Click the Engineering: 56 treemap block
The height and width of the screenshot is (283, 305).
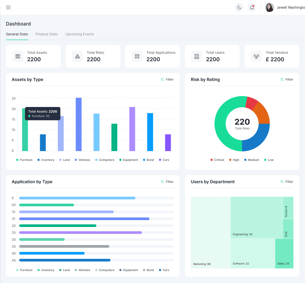(256, 217)
